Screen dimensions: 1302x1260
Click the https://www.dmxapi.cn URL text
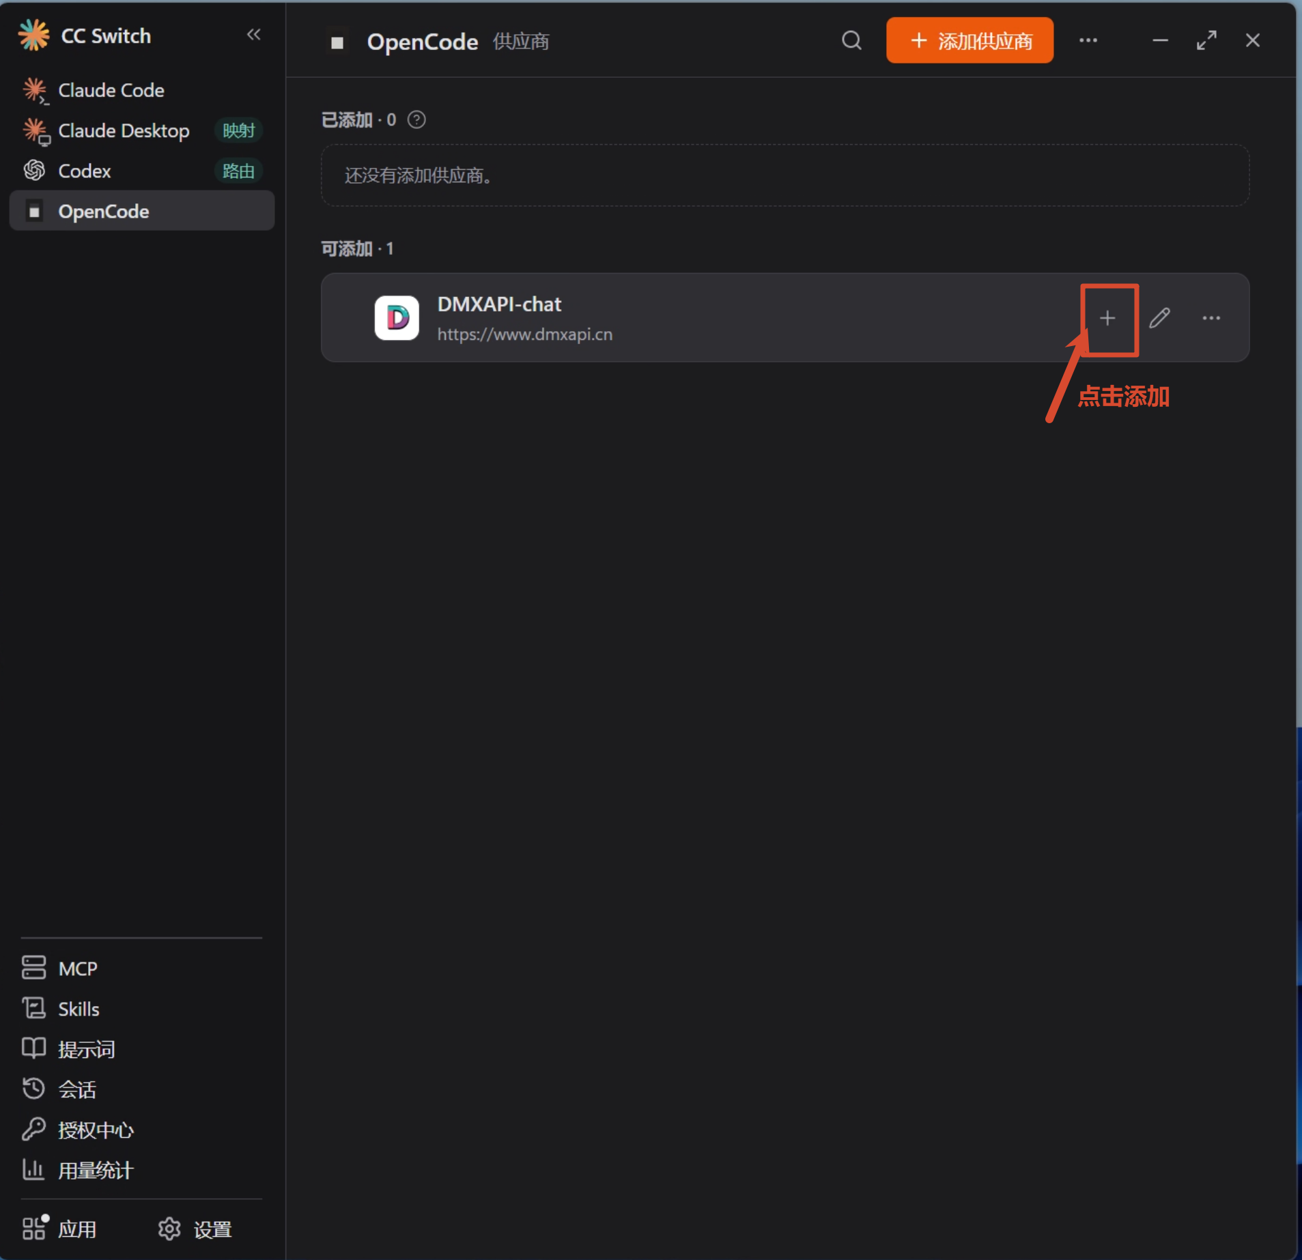click(x=525, y=334)
